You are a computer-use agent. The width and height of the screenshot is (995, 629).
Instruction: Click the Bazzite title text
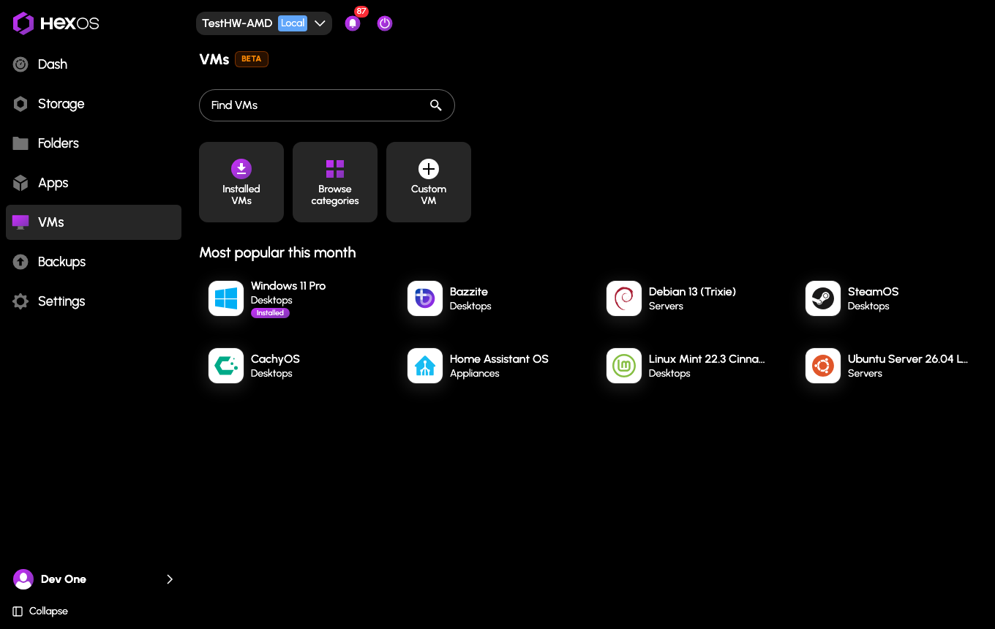(469, 292)
